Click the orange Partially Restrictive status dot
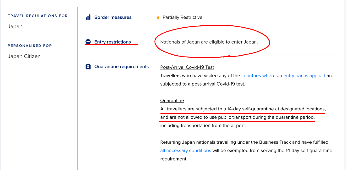 tap(158, 18)
